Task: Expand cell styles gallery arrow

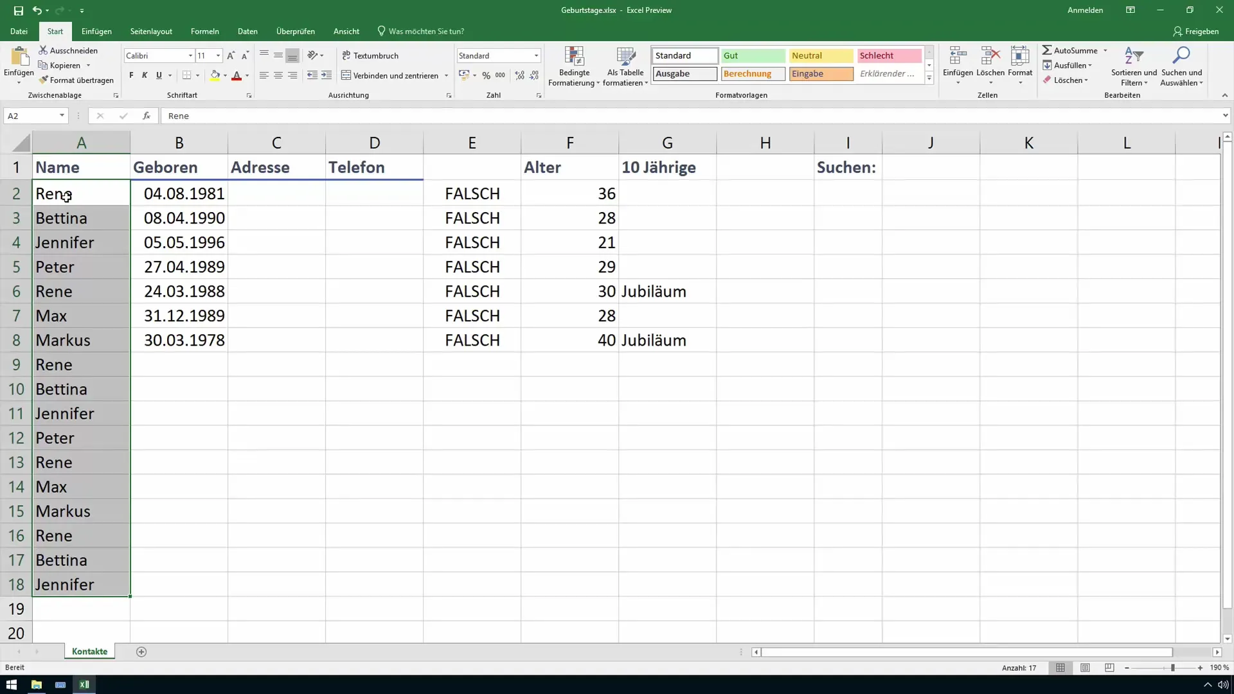Action: (x=929, y=78)
